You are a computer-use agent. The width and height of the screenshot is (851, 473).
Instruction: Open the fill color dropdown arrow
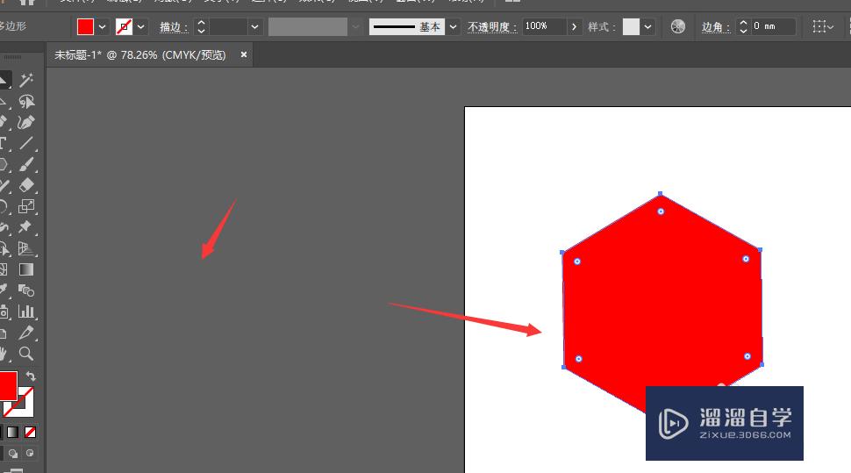click(x=102, y=26)
